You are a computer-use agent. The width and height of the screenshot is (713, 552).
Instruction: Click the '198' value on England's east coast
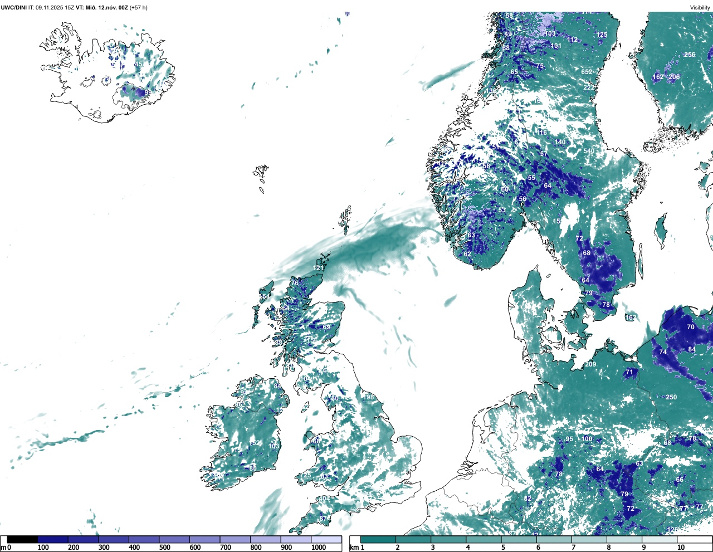369,397
